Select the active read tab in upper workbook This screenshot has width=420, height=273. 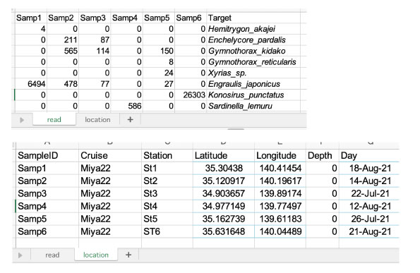tap(54, 120)
